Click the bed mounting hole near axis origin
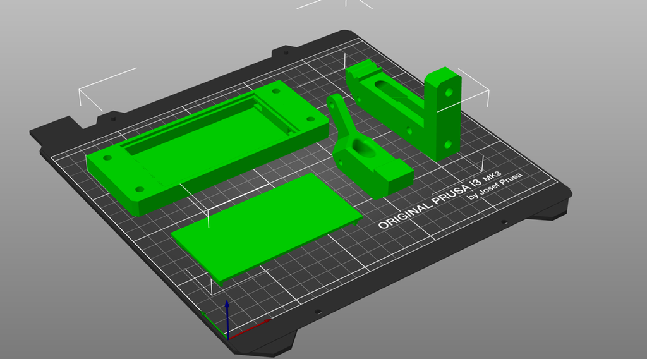647x359 pixels. pyautogui.click(x=318, y=312)
